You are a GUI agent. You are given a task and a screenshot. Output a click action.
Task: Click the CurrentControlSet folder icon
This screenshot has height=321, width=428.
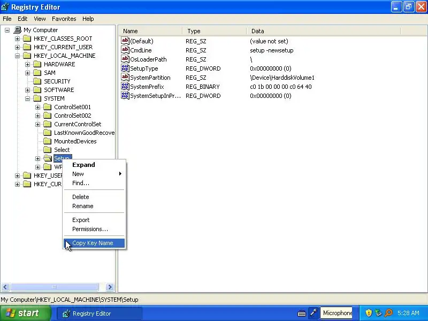pos(47,124)
